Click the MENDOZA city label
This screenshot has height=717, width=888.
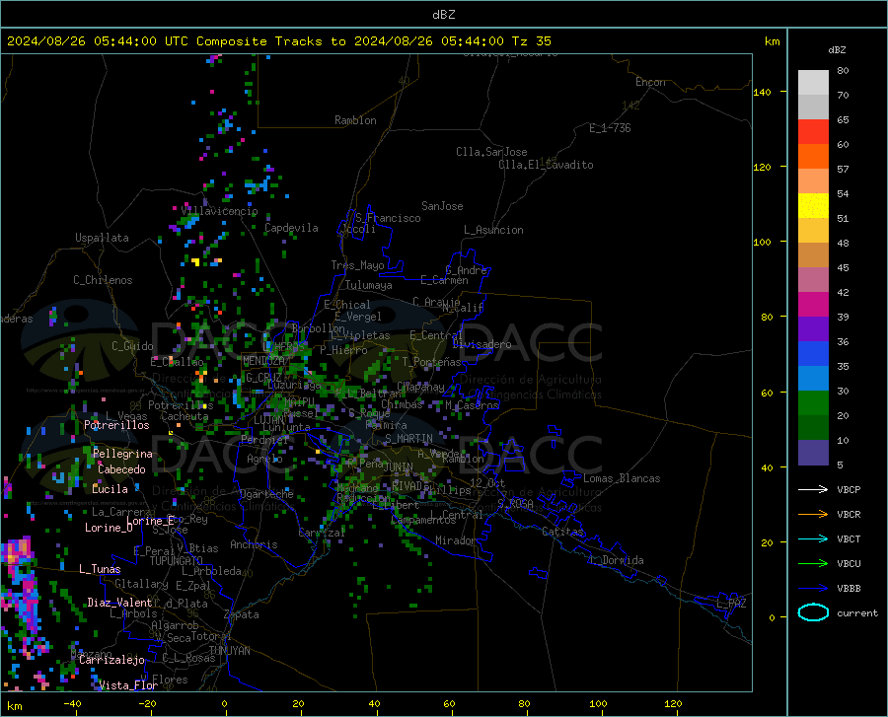(263, 361)
